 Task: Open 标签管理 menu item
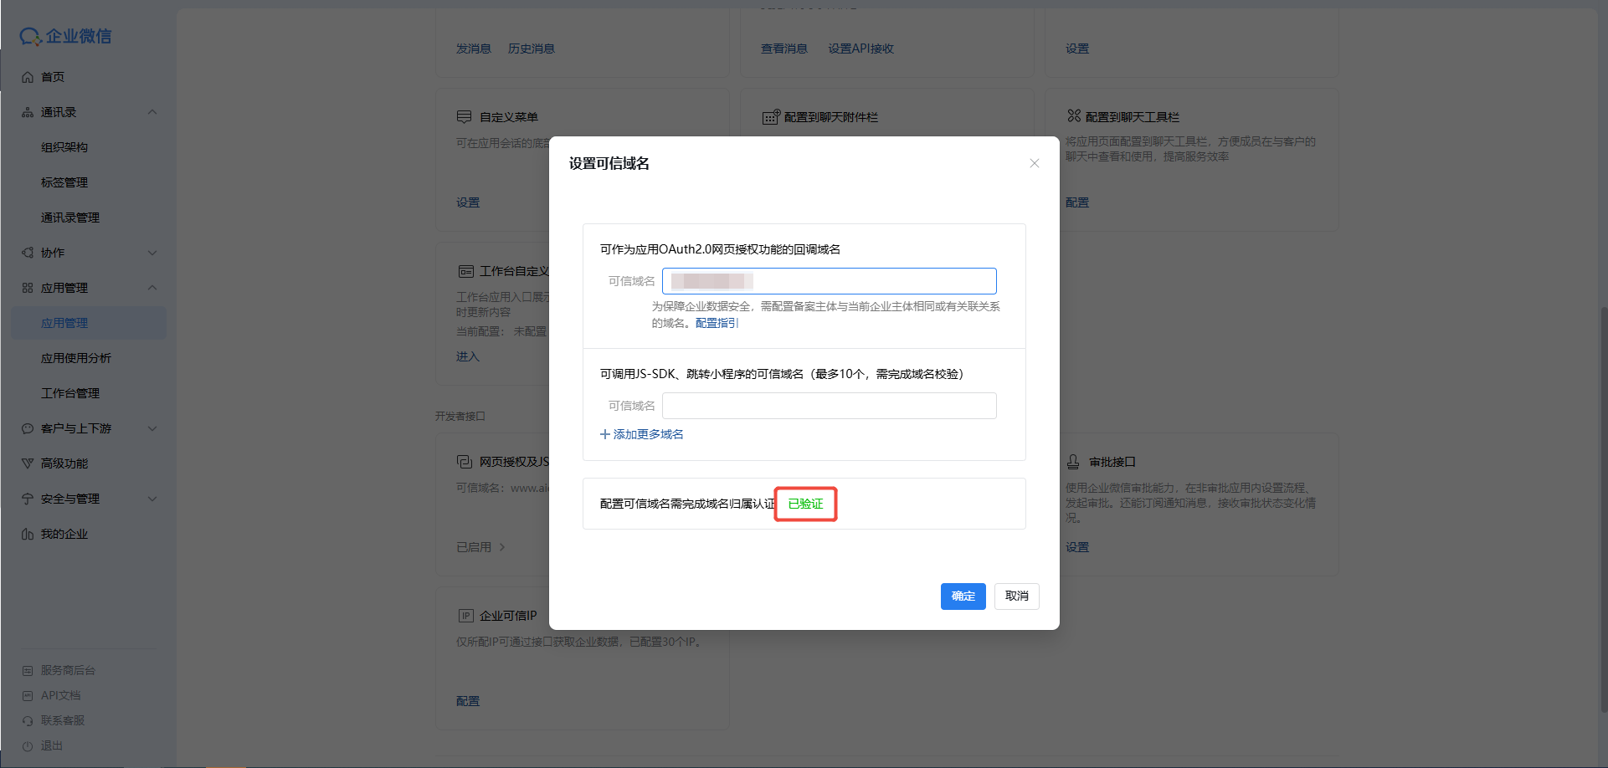tap(64, 182)
